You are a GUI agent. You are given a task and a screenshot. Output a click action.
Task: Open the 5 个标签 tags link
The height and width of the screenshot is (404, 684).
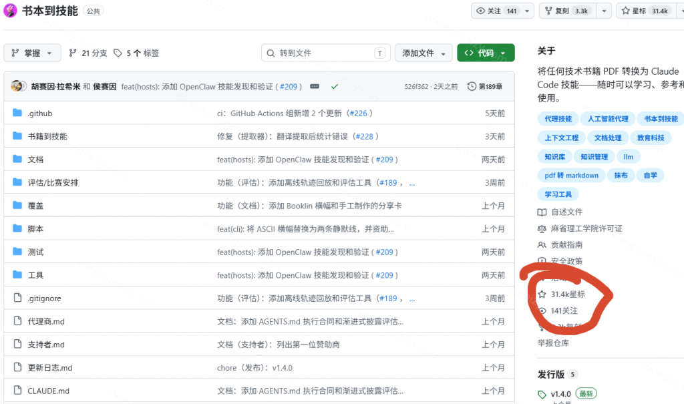coord(136,53)
